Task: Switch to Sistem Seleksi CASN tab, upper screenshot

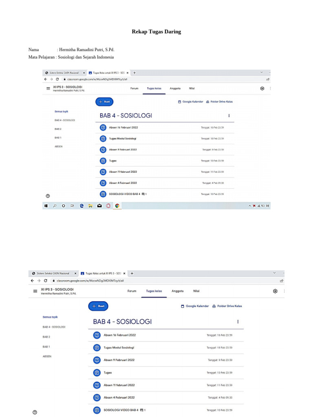Action: point(64,72)
